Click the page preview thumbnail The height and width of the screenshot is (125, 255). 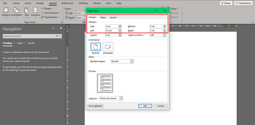(x=105, y=83)
